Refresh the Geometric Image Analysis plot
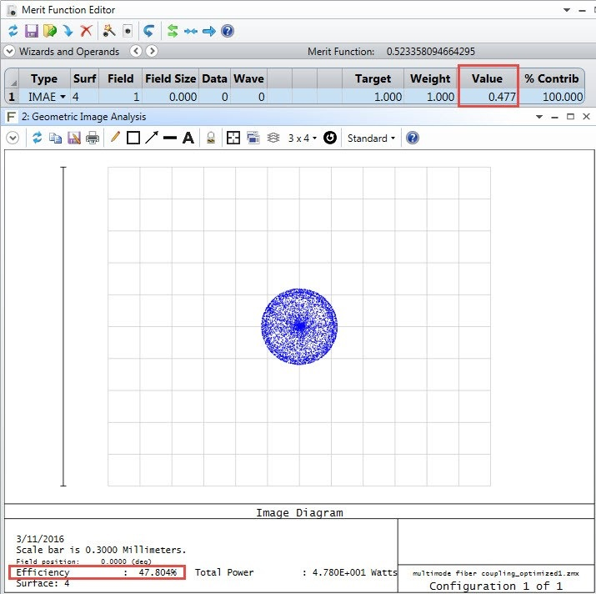 (37, 138)
